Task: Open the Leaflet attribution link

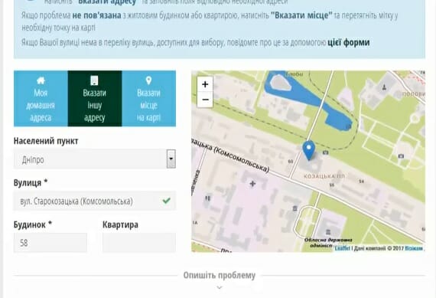Action: point(342,248)
